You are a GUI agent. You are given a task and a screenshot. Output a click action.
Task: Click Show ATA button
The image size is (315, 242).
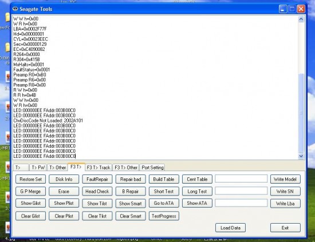tap(197, 203)
